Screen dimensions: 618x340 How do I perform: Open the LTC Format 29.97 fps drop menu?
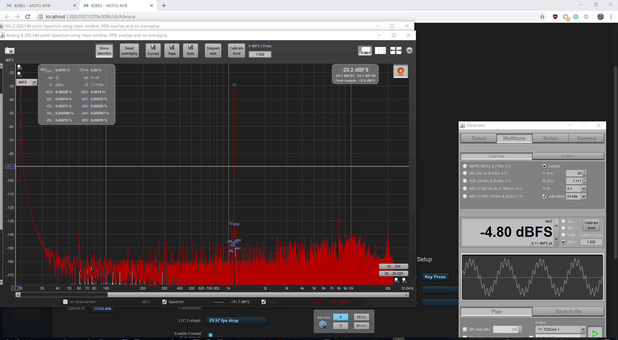pyautogui.click(x=236, y=320)
